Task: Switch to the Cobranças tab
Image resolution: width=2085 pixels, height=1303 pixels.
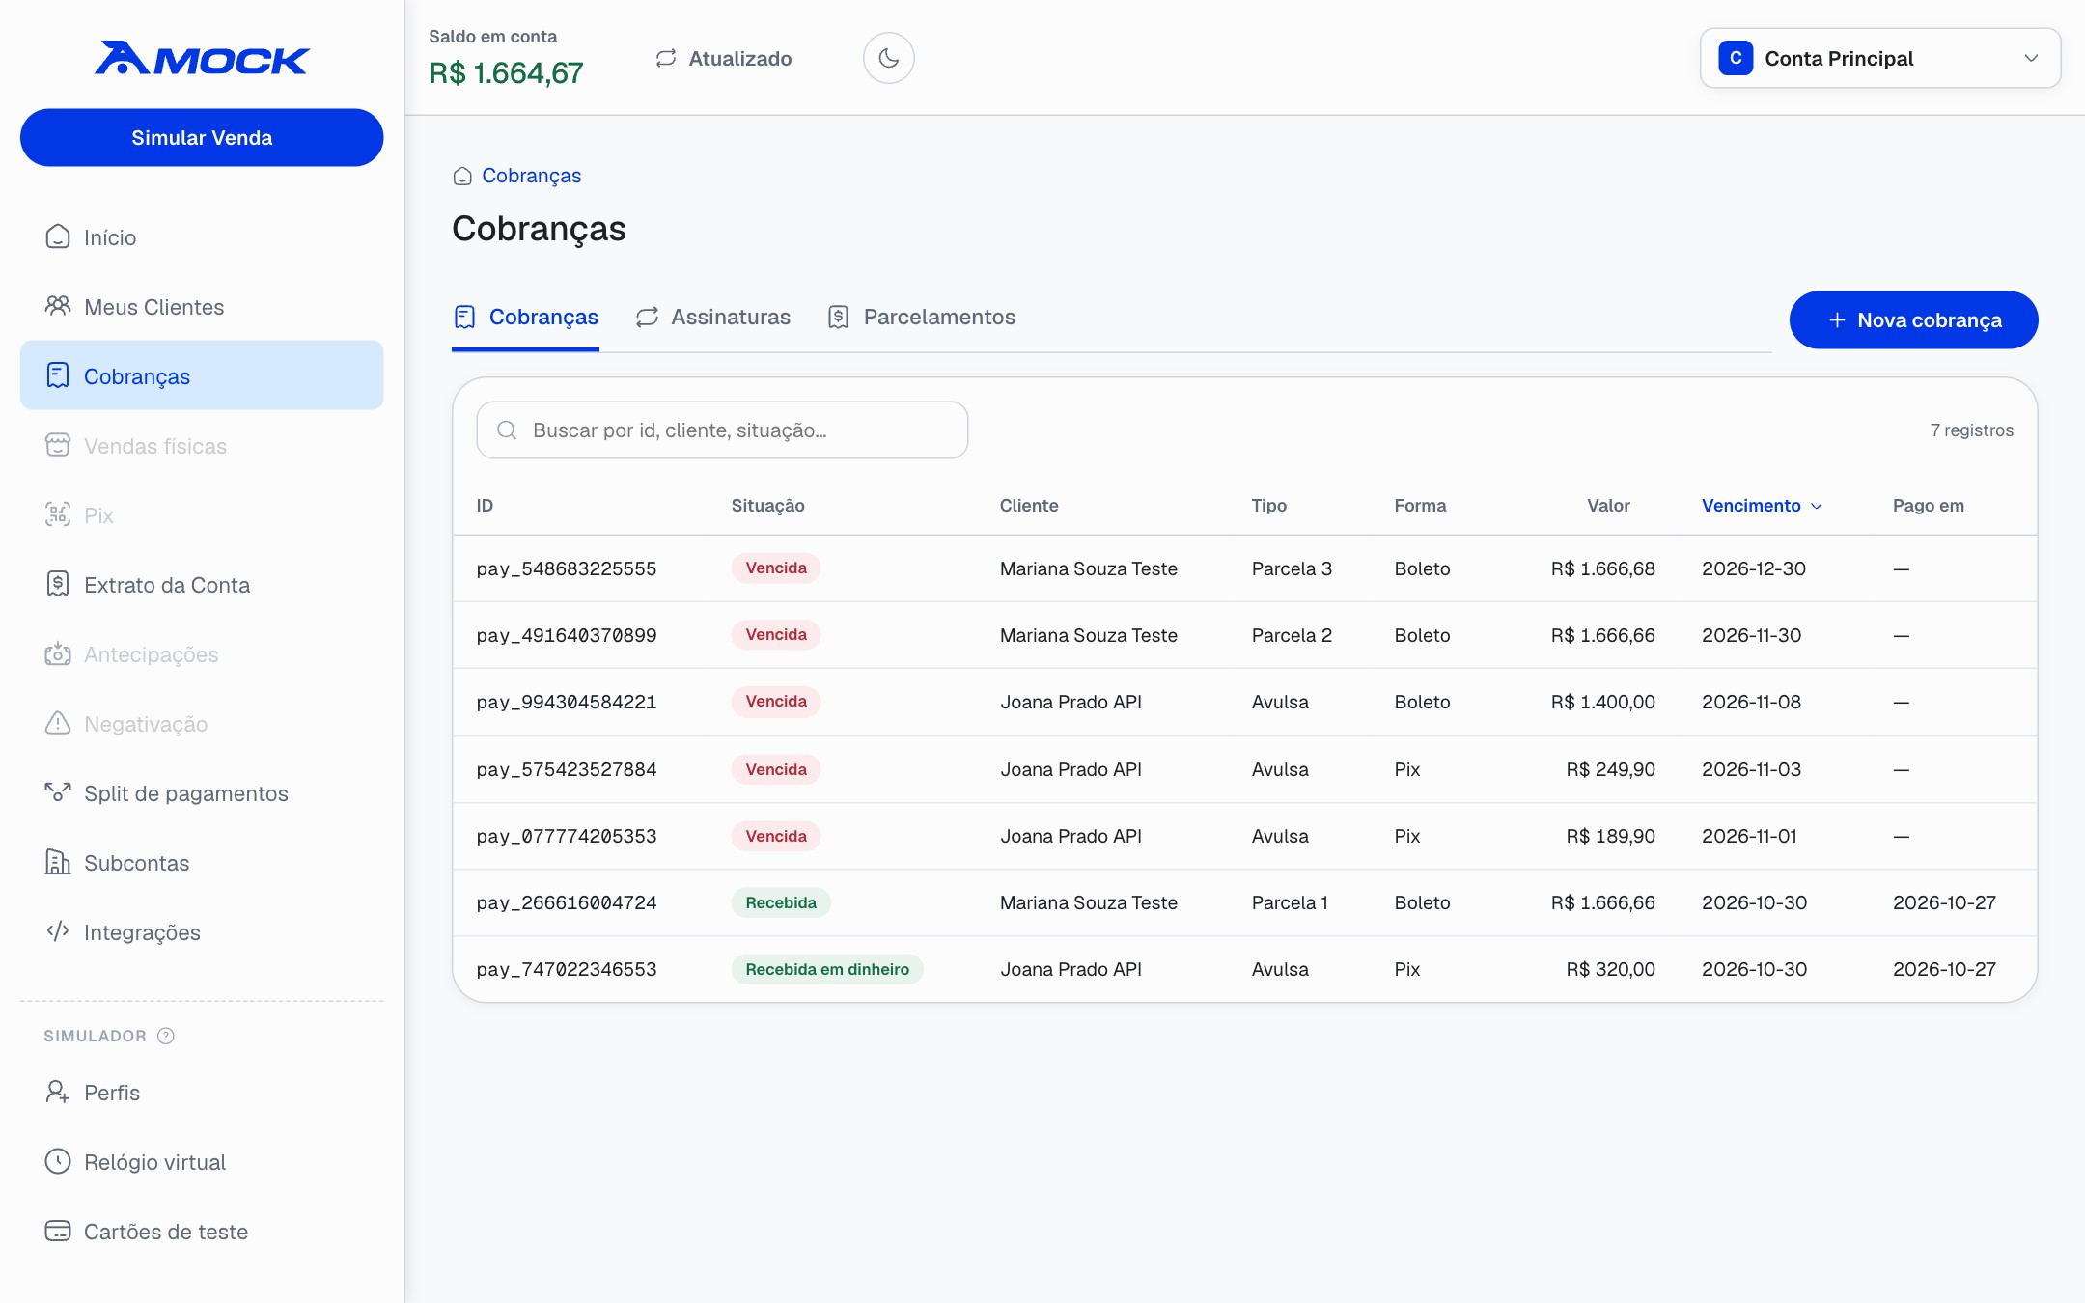Action: (525, 318)
